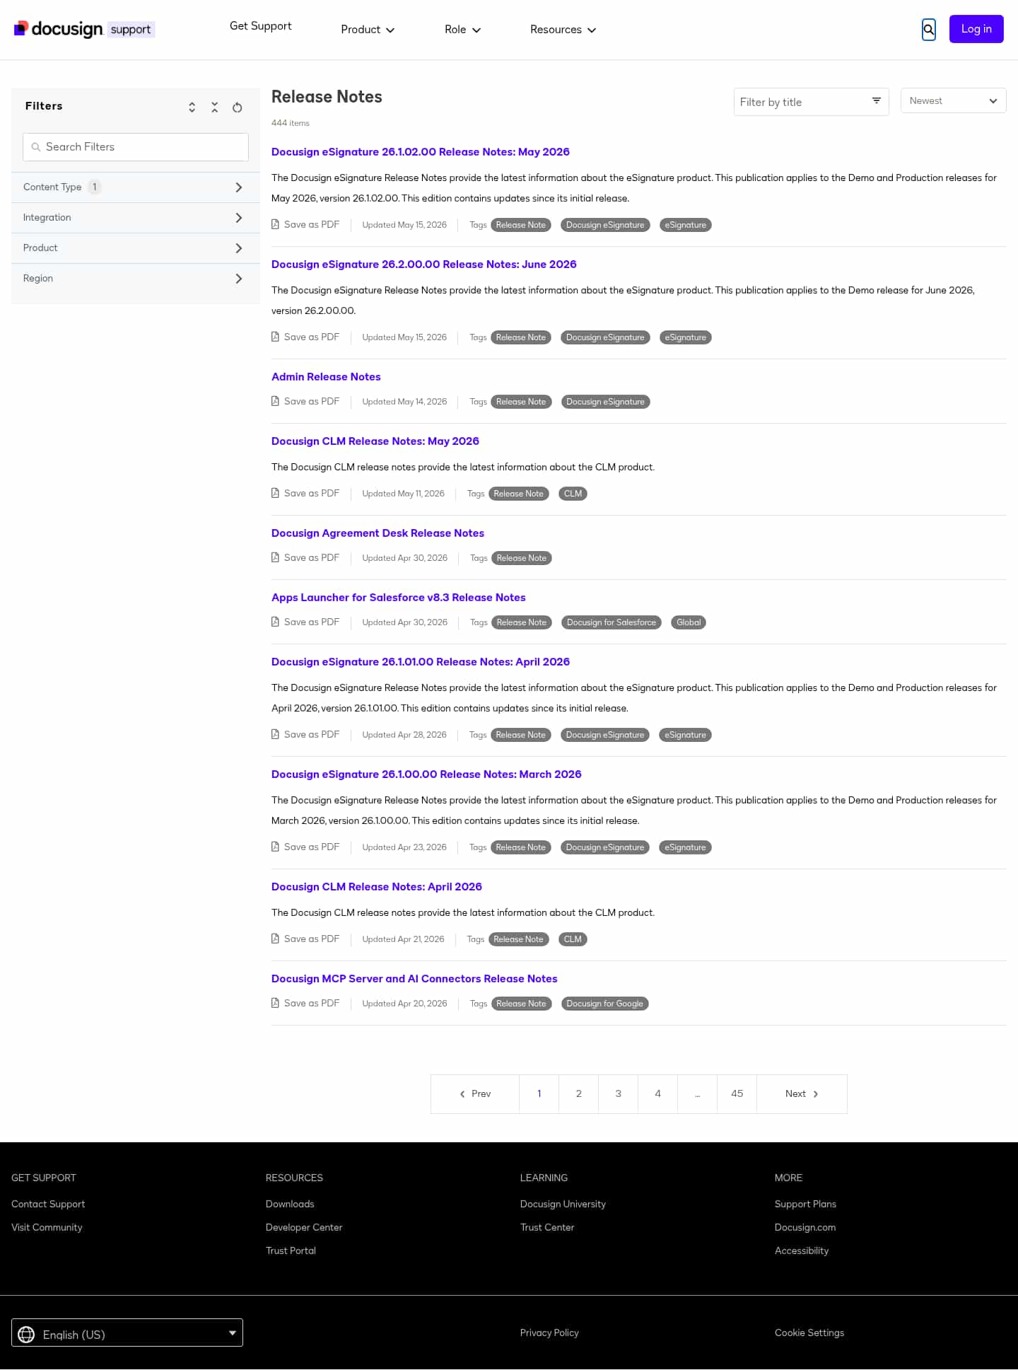Open Accessibility footer link
The image size is (1018, 1370).
click(x=802, y=1250)
